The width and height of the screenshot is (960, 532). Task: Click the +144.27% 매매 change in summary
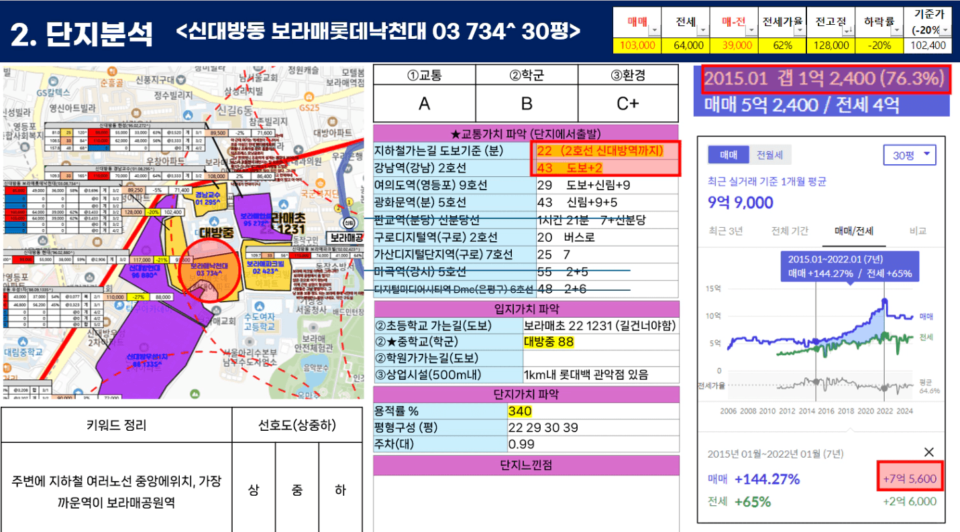coord(767,480)
